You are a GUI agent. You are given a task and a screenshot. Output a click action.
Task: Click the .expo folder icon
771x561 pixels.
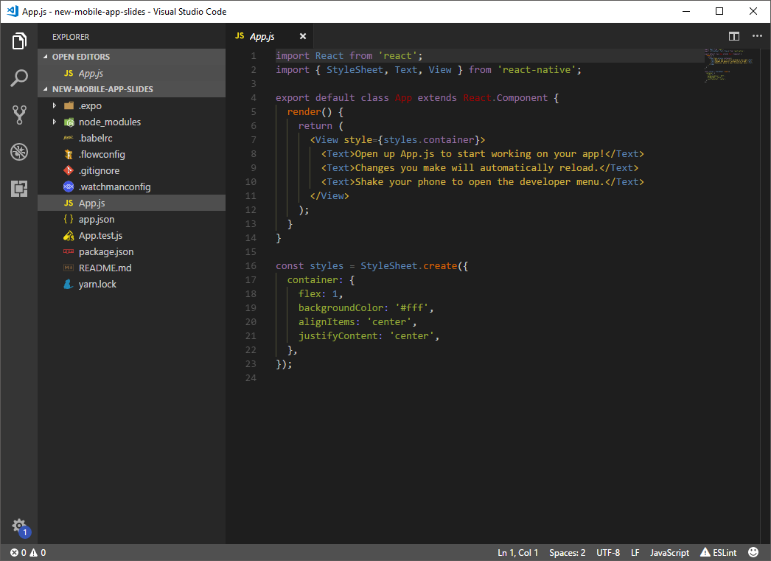pyautogui.click(x=69, y=105)
